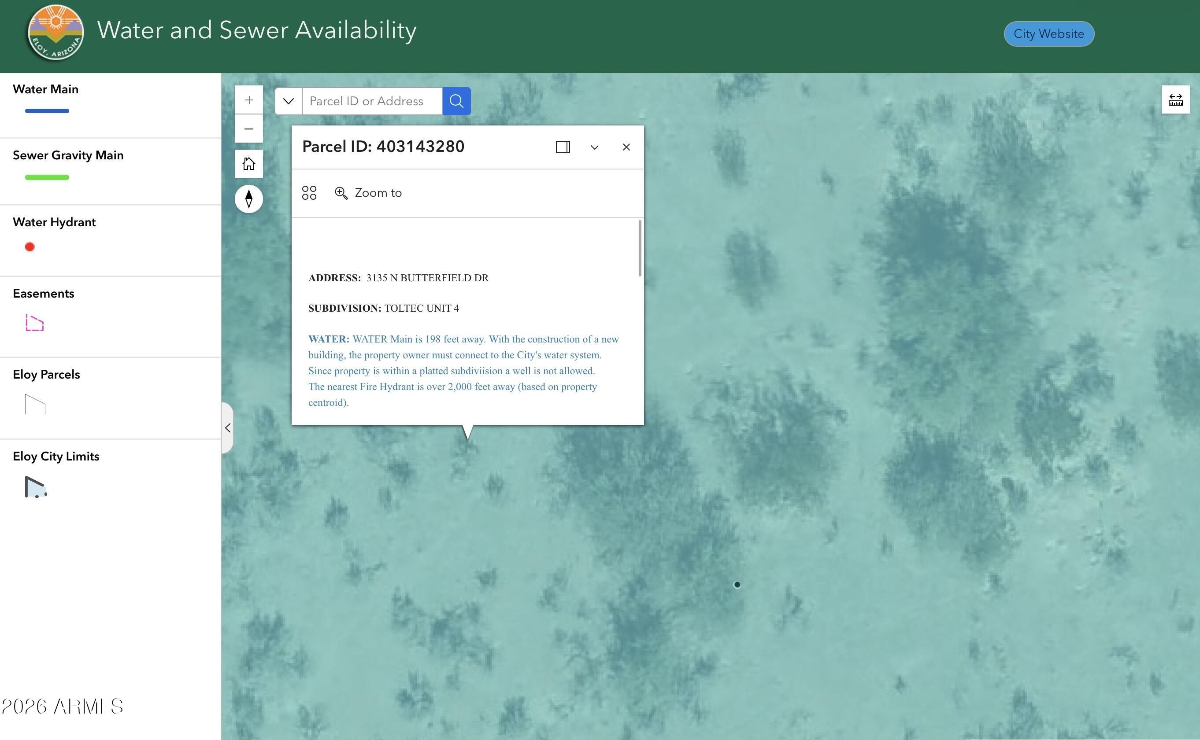Click the dark point marker on map
Image resolution: width=1200 pixels, height=740 pixels.
point(737,584)
